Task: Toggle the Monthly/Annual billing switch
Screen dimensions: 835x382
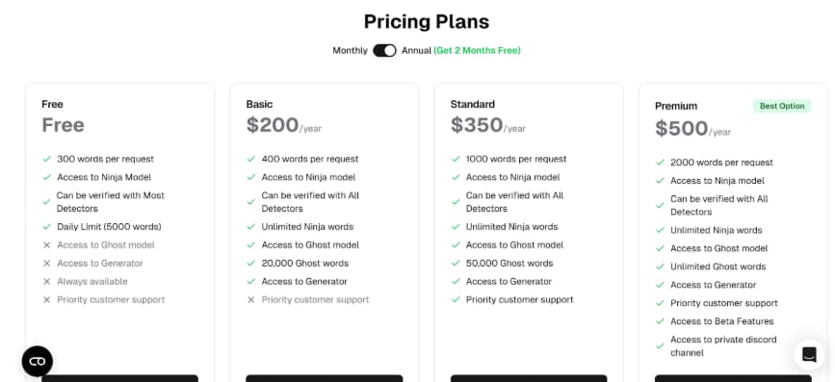Action: pos(384,51)
